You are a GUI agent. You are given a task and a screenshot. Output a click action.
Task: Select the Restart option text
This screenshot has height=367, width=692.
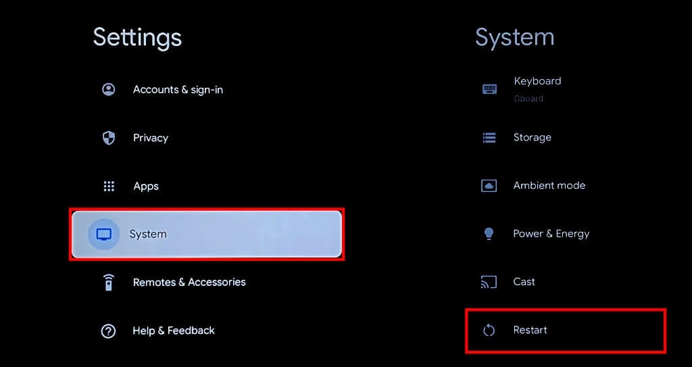(530, 330)
